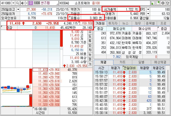Select the trade row at 15:30:14

pos(130,113)
